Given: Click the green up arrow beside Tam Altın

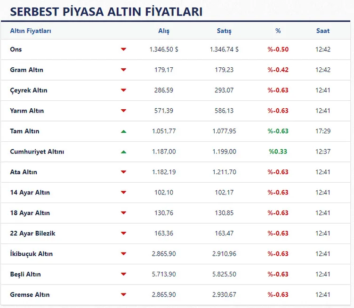Looking at the screenshot, I should click(x=124, y=131).
